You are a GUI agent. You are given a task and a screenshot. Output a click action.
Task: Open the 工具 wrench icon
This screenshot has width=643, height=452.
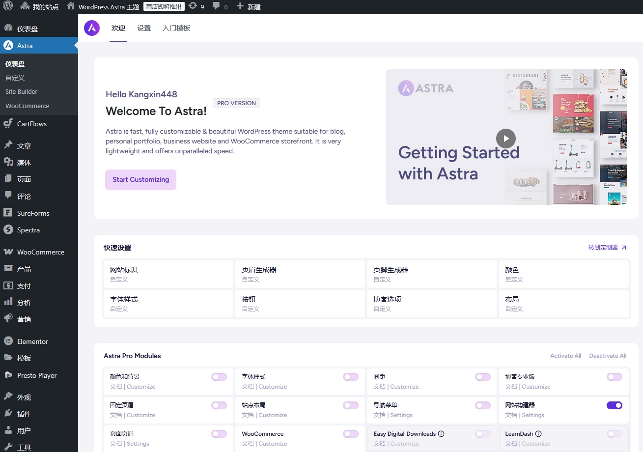coord(8,447)
